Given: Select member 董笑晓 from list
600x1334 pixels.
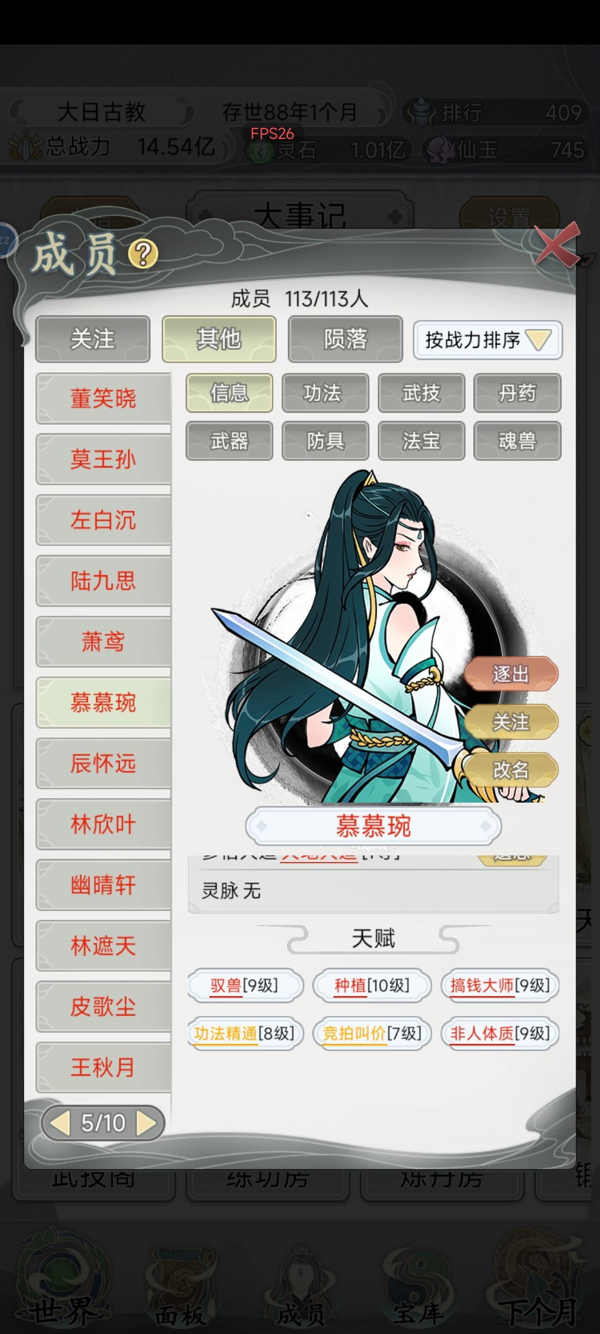Looking at the screenshot, I should tap(103, 399).
